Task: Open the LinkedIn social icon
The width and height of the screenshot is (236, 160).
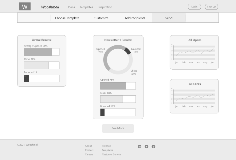Action: pyautogui.click(x=140, y=147)
